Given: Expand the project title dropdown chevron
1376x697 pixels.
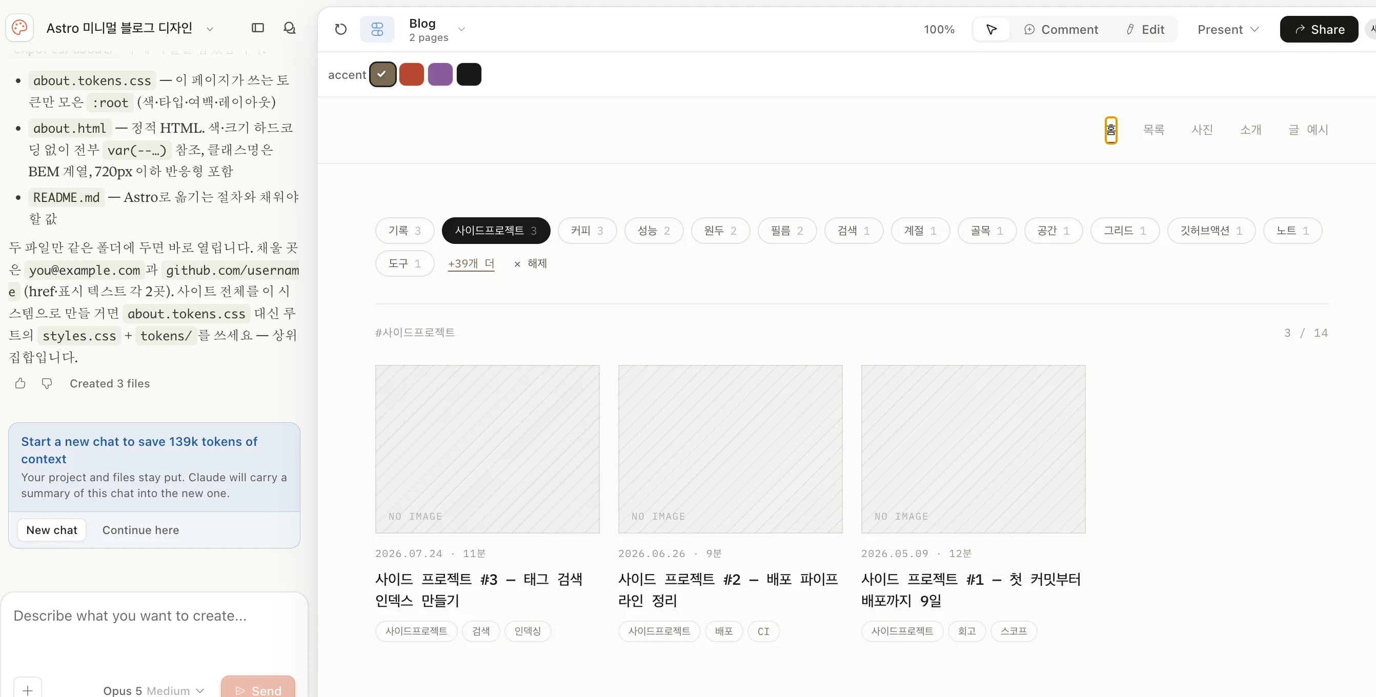Looking at the screenshot, I should (x=210, y=29).
